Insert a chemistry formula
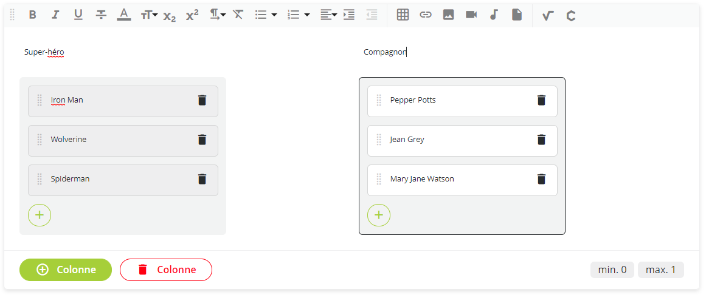This screenshot has width=706, height=295. [x=571, y=16]
